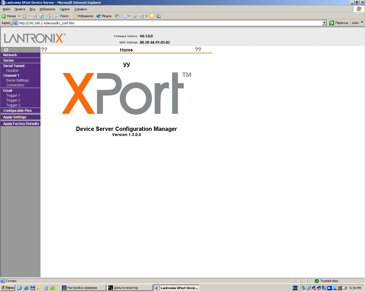365x292 pixels.
Task: Open the Вид menu
Action: tap(33, 9)
